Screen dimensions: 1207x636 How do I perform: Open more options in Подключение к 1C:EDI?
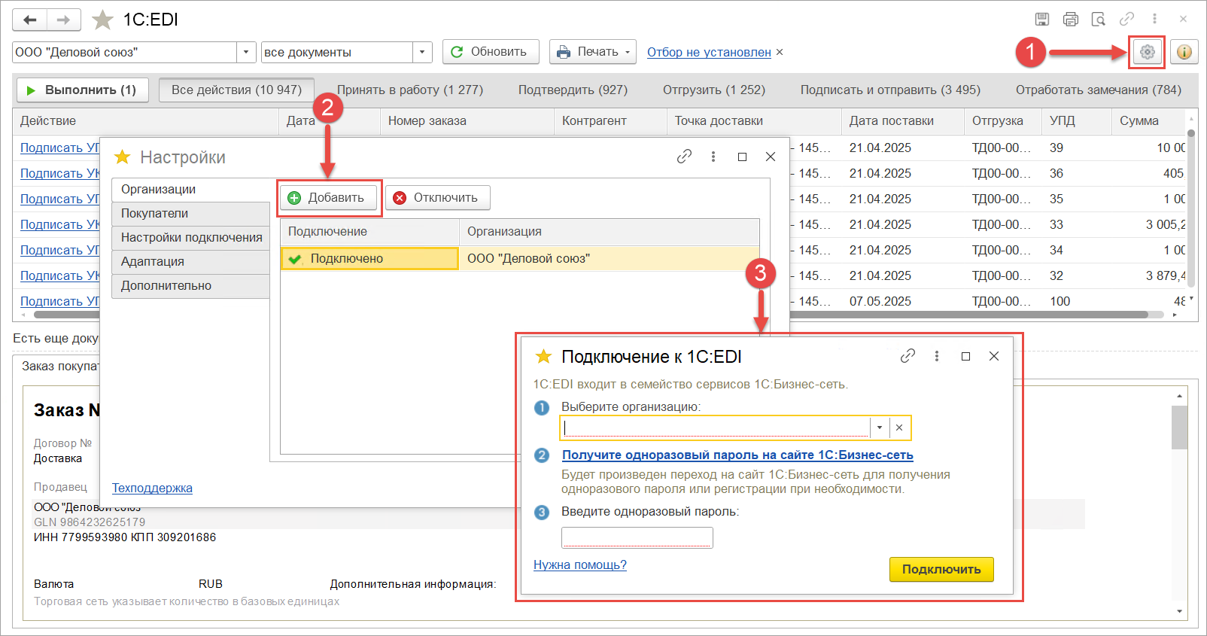[x=937, y=356]
